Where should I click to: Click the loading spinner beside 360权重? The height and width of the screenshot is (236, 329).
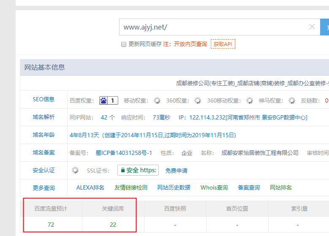point(198,100)
